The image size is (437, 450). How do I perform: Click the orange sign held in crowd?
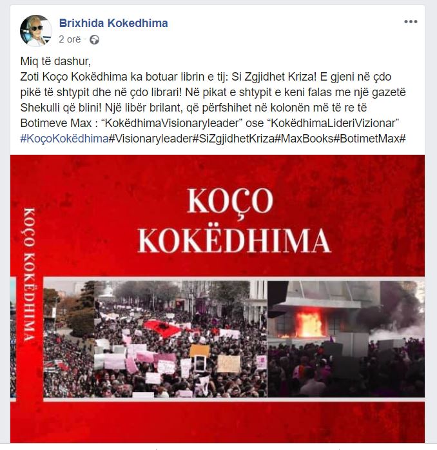tap(200, 351)
